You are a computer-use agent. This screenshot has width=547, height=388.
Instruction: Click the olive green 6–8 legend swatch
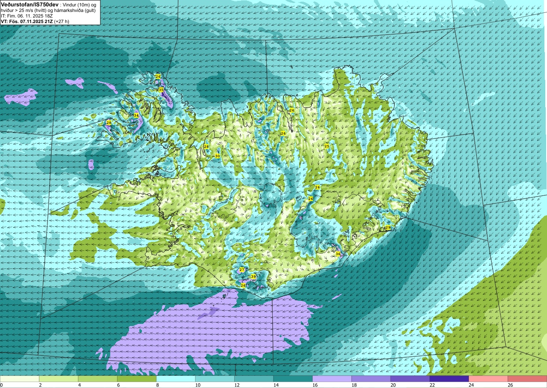[137, 379]
